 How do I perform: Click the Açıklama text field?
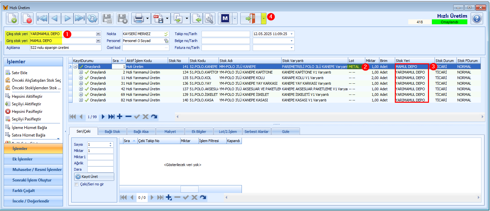pos(66,48)
